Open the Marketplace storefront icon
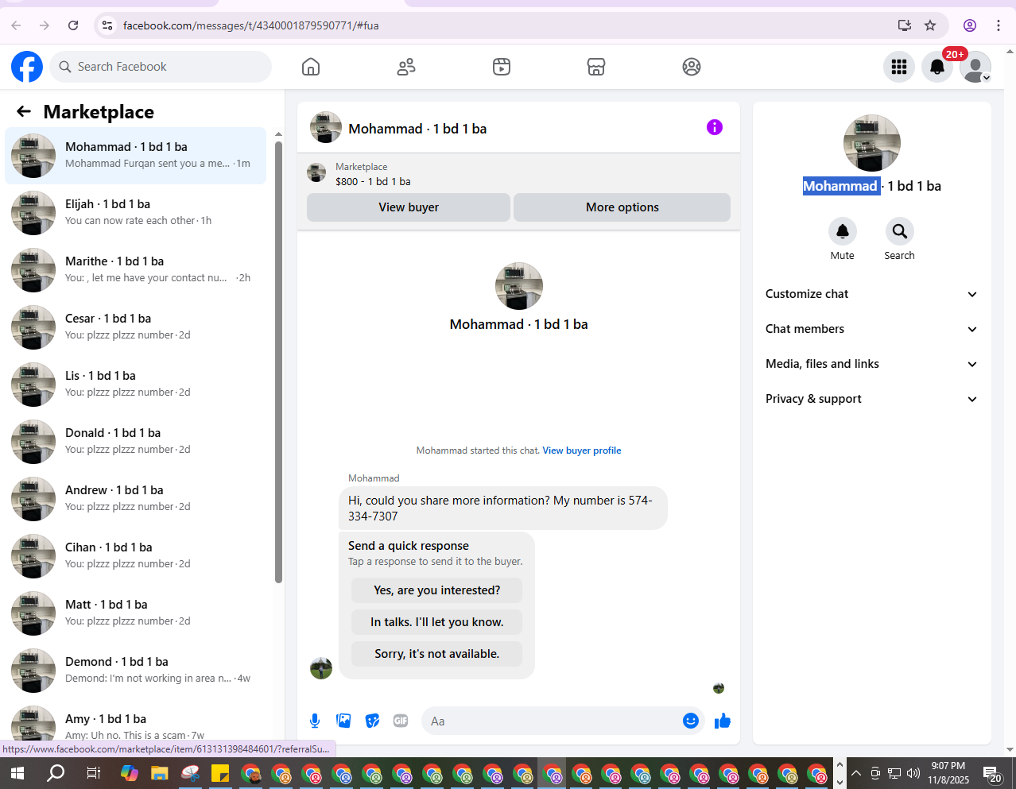This screenshot has height=789, width=1016. click(596, 67)
